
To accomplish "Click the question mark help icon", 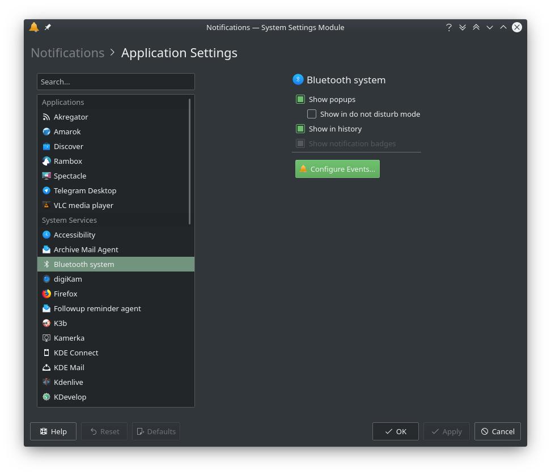I will tap(449, 27).
